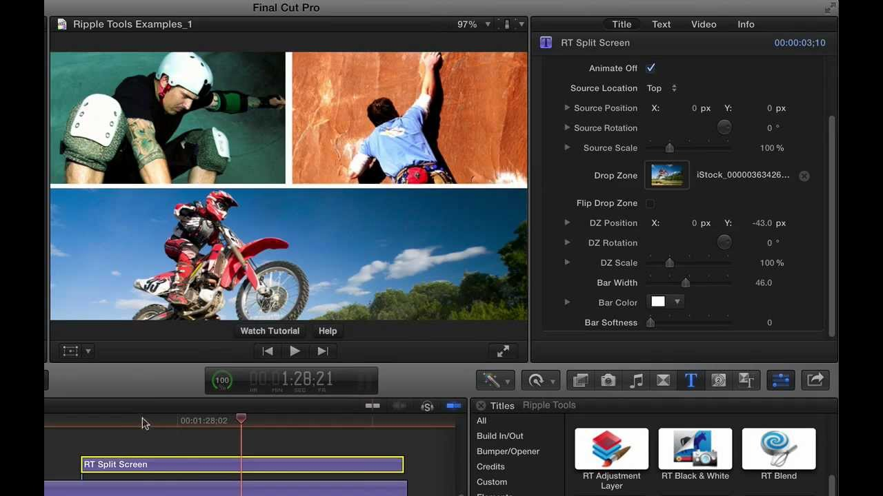Select Build In/Out in Titles sidebar
The height and width of the screenshot is (496, 883).
click(x=499, y=435)
